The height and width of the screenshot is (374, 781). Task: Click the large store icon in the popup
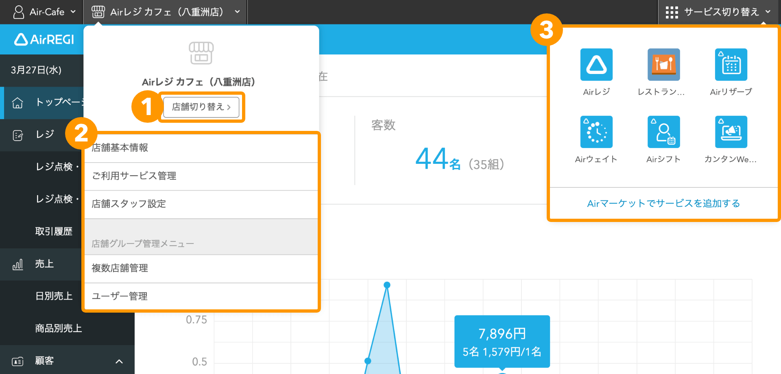(x=201, y=53)
